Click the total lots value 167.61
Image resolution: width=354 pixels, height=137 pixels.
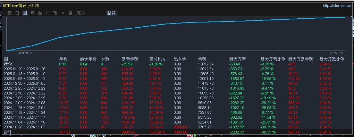(65, 132)
